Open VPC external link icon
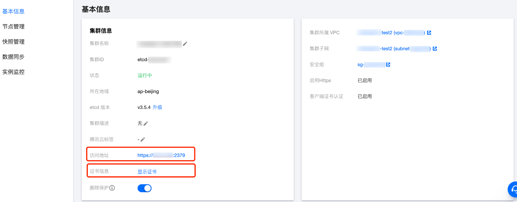 click(x=429, y=33)
